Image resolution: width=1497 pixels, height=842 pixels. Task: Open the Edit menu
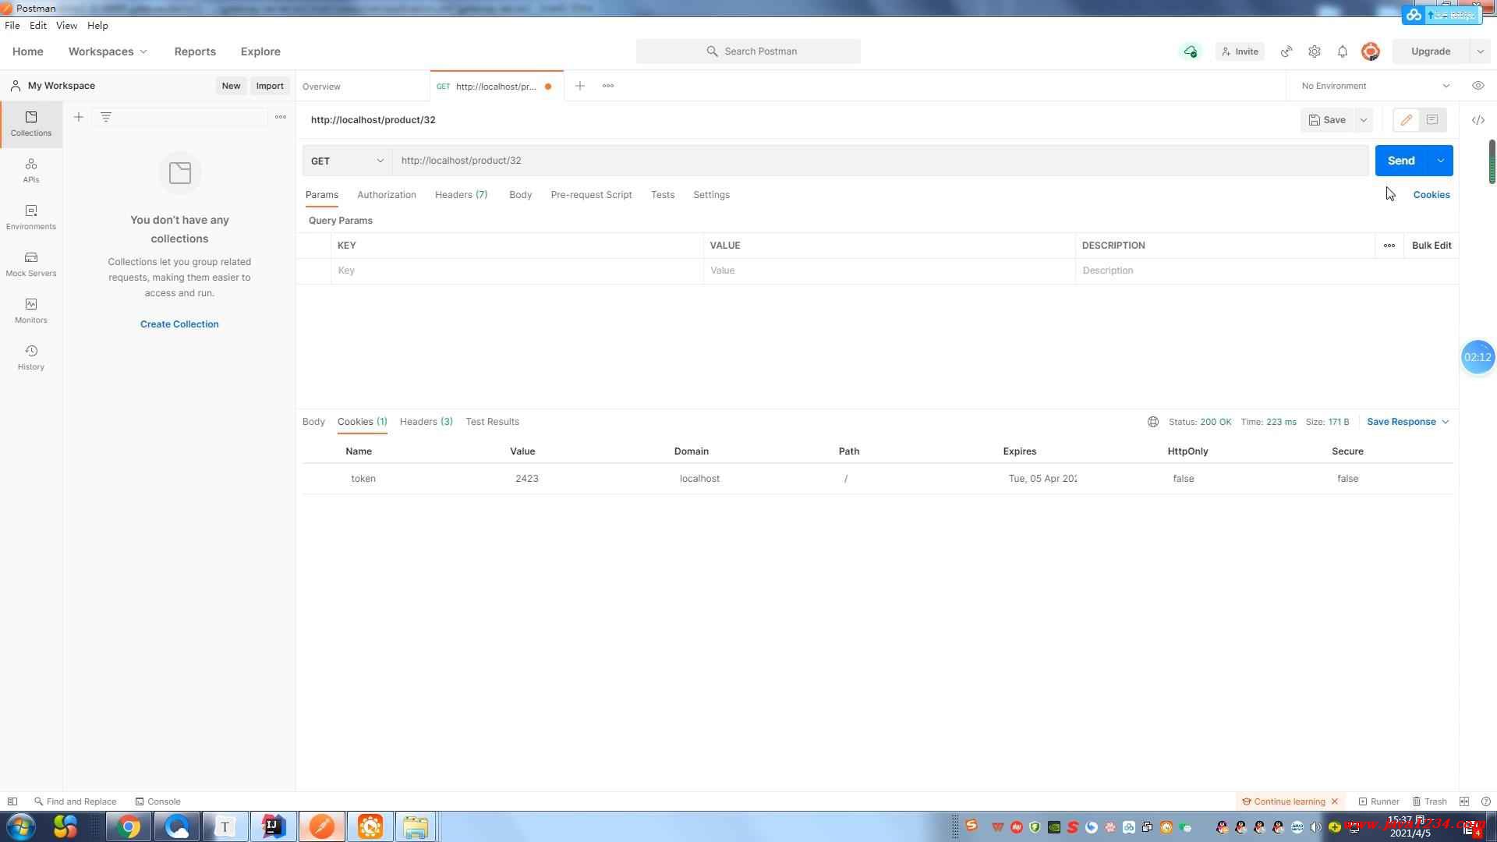pos(38,26)
